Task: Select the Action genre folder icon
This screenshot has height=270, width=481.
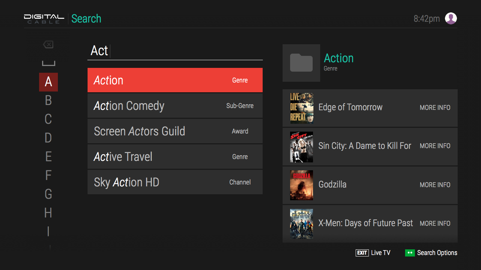Action: (x=301, y=63)
